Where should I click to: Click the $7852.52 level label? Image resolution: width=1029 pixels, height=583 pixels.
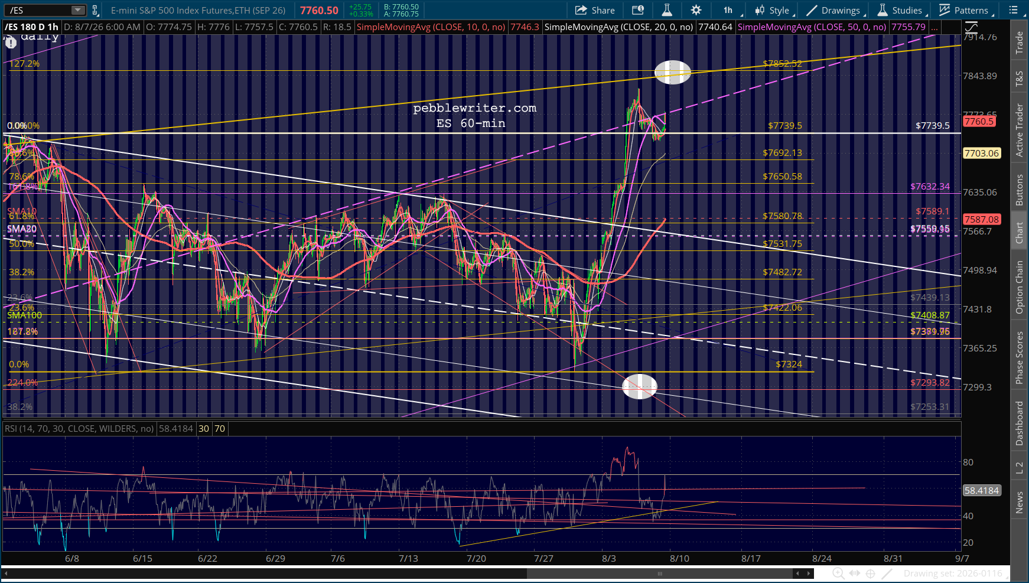click(x=782, y=64)
